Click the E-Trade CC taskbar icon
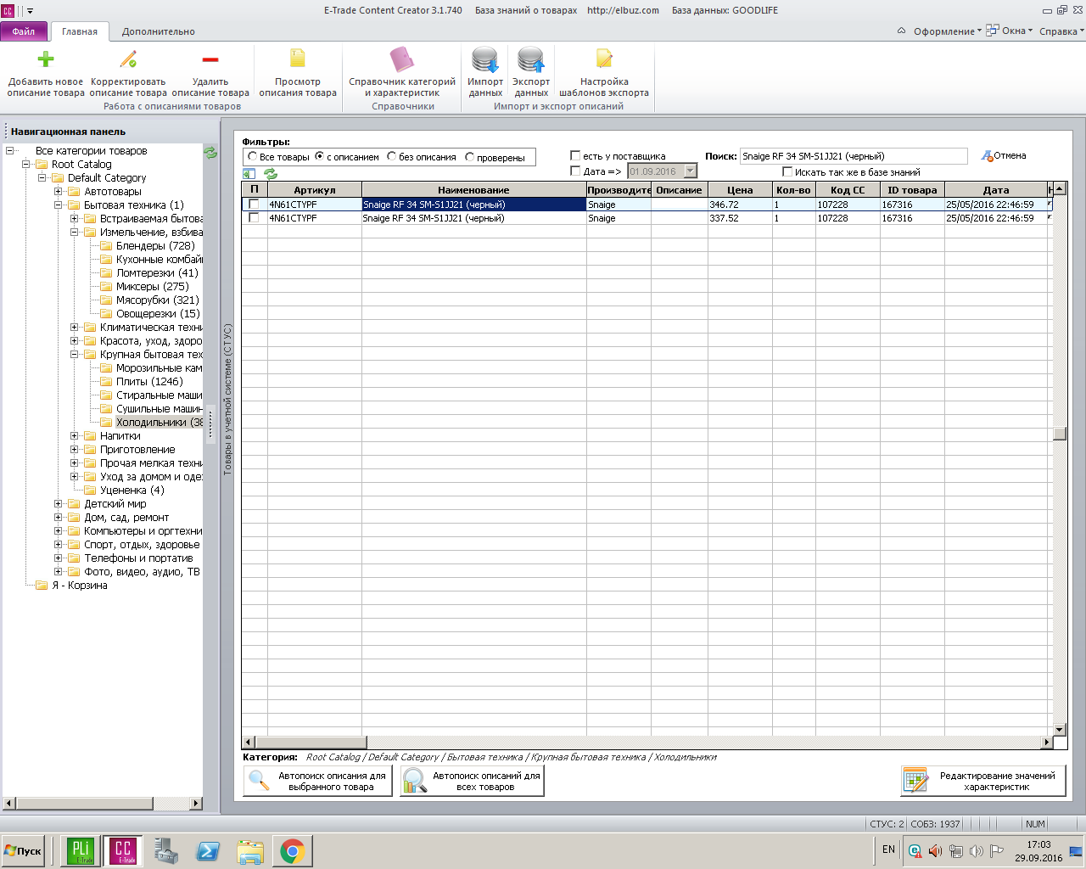Image resolution: width=1086 pixels, height=869 pixels. (x=123, y=850)
